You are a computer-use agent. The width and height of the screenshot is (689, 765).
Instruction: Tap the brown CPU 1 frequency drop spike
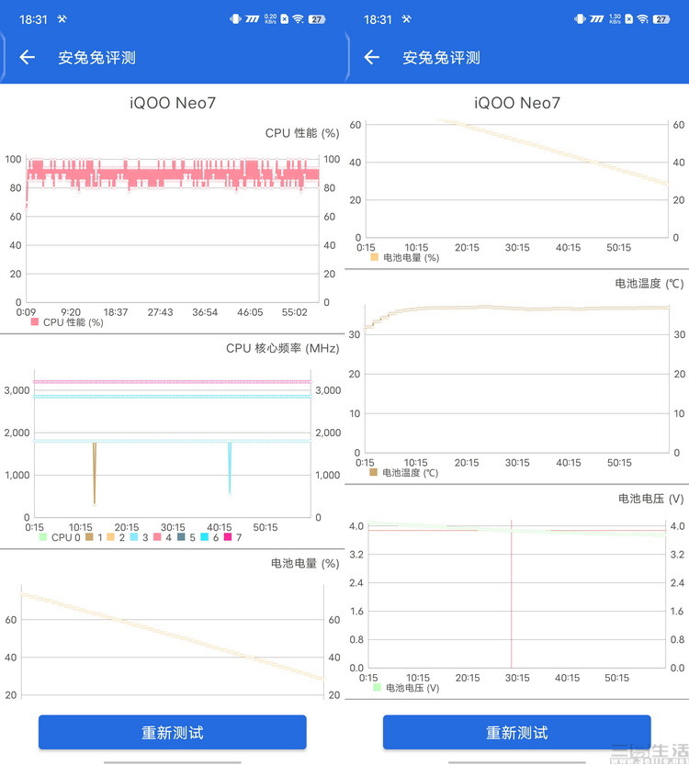pyautogui.click(x=95, y=473)
